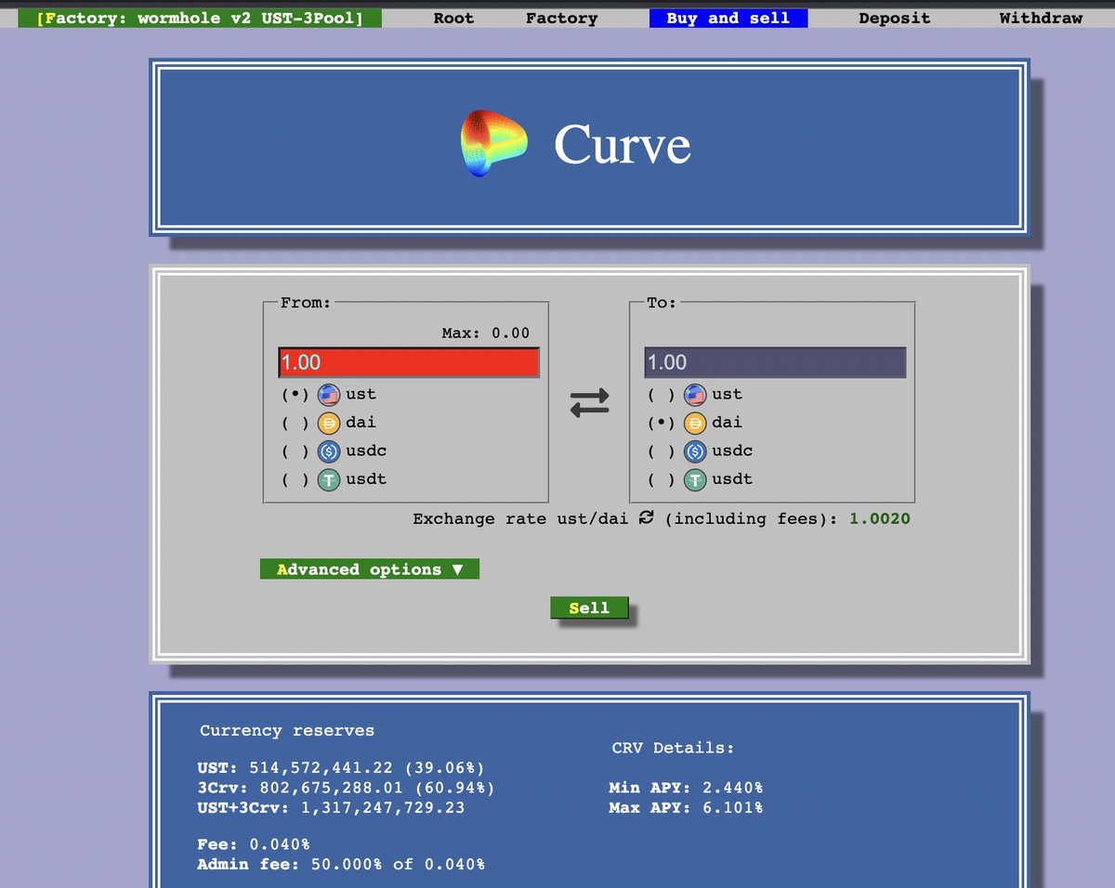This screenshot has height=888, width=1115.
Task: Click Factory: wormhole v2 UST-3Pool label
Action: [x=200, y=18]
